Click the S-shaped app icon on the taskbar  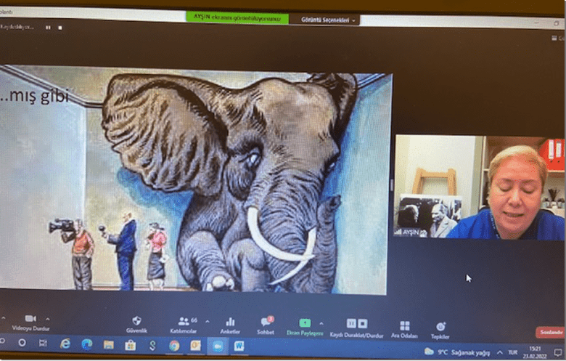152,346
